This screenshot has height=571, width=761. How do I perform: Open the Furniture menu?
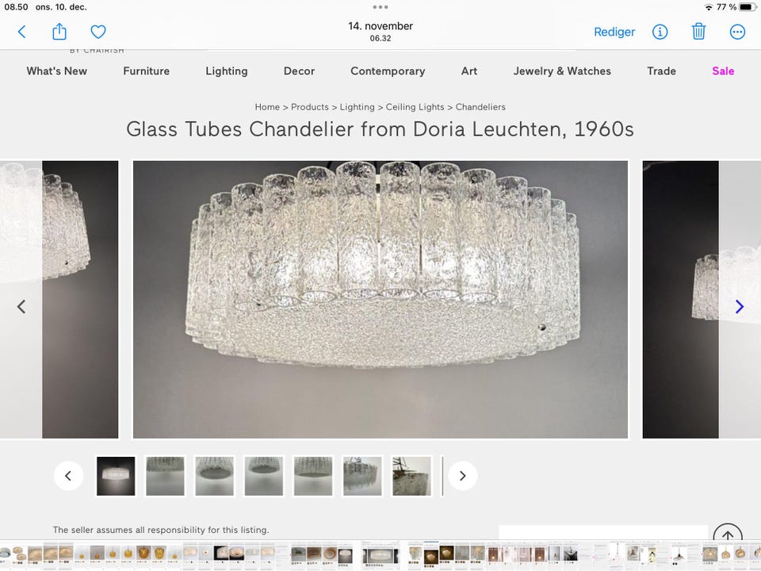146,71
